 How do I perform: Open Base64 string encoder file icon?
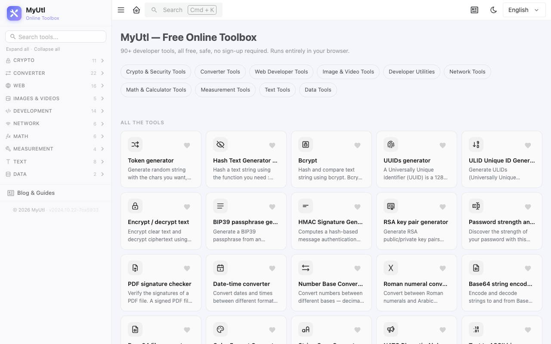[476, 268]
